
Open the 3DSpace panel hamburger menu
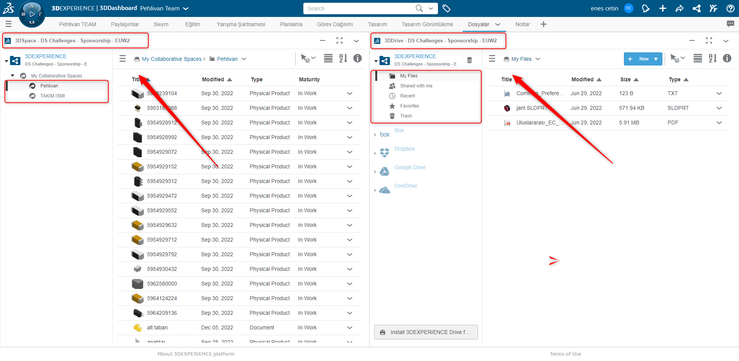pos(123,59)
